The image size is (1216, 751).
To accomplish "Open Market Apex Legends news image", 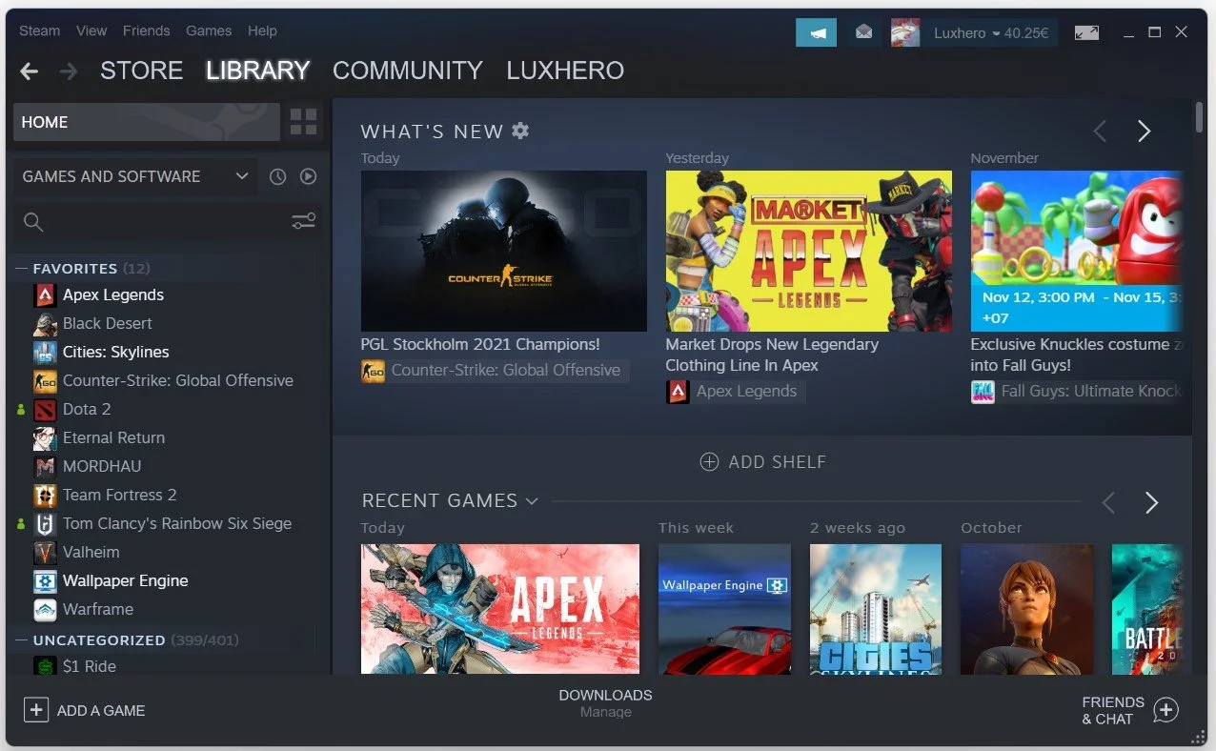I will (x=808, y=252).
